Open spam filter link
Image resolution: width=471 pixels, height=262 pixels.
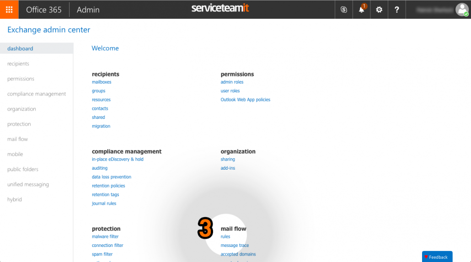coord(102,254)
